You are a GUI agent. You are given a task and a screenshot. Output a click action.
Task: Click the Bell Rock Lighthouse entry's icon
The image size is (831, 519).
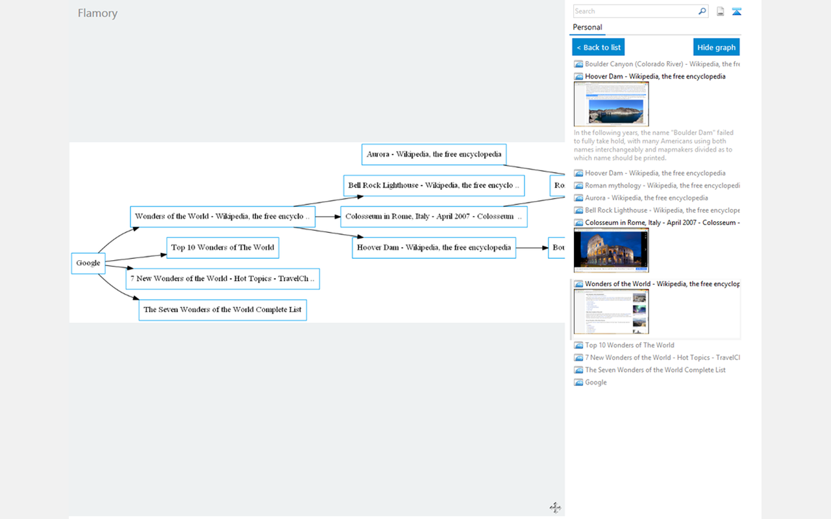coord(578,210)
